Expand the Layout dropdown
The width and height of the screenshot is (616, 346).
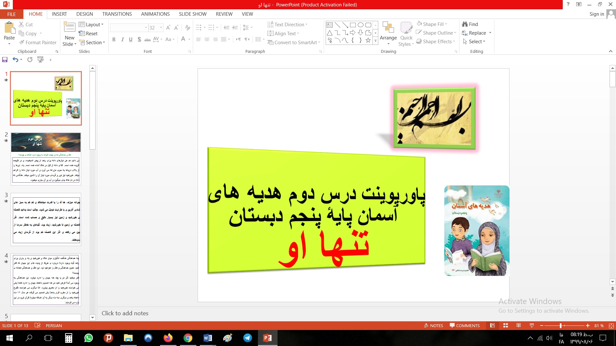[x=91, y=24]
